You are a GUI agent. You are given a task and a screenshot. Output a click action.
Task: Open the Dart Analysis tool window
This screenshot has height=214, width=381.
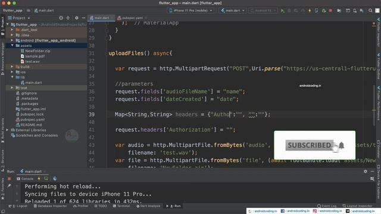148,206
